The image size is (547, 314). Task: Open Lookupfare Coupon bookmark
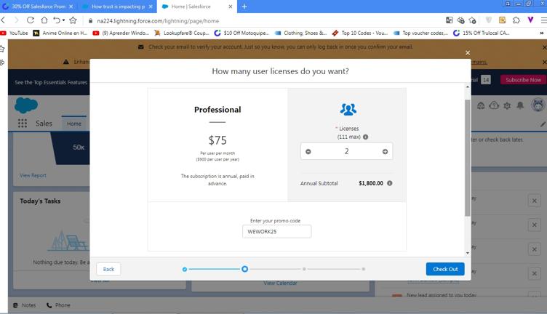pos(182,33)
